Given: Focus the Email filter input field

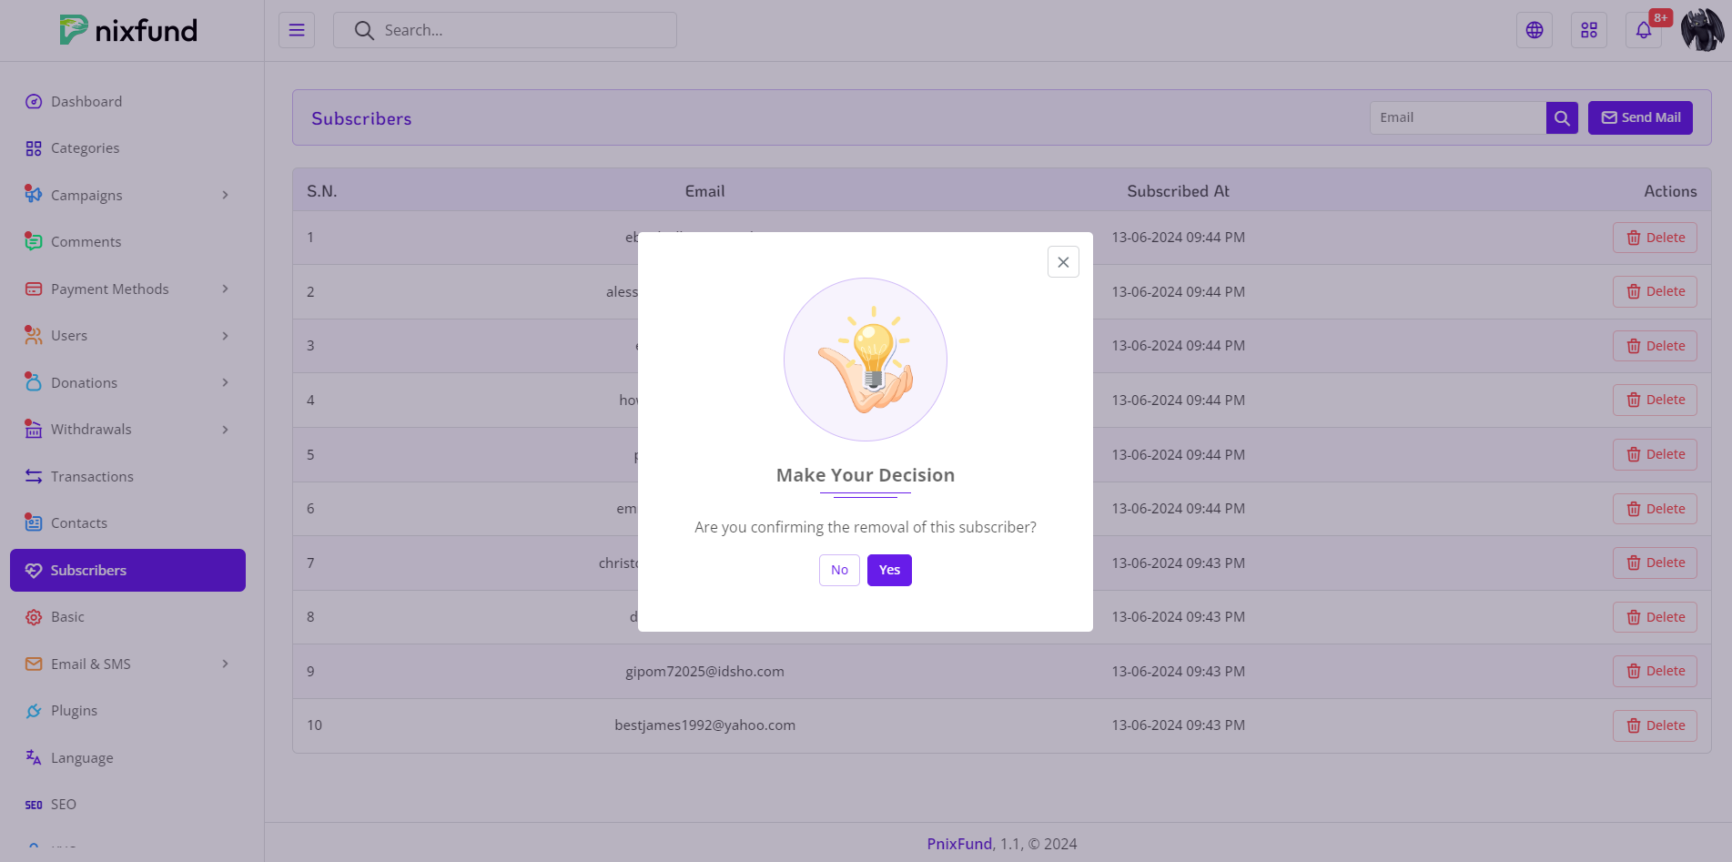Looking at the screenshot, I should [x=1457, y=117].
